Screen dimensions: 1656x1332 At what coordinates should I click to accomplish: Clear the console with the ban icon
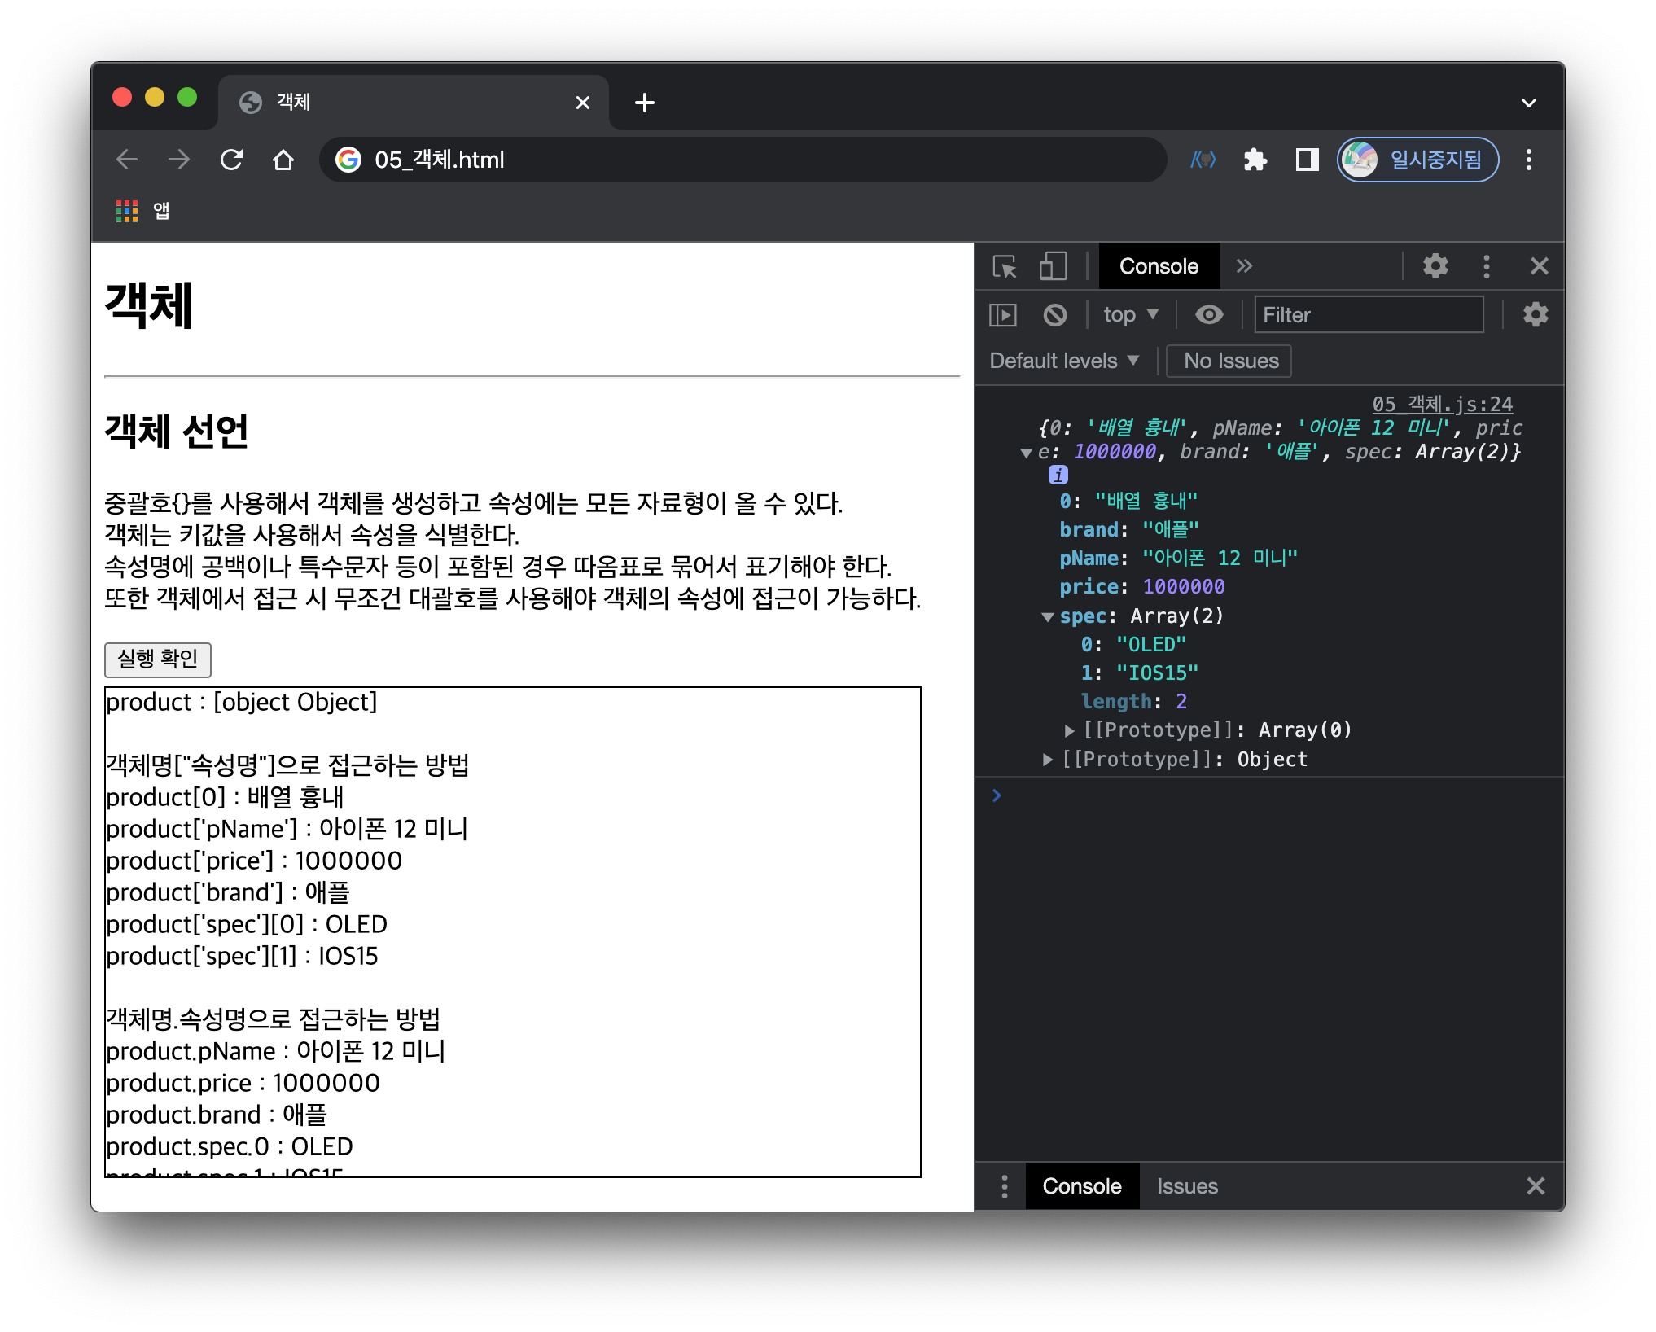pos(1054,315)
